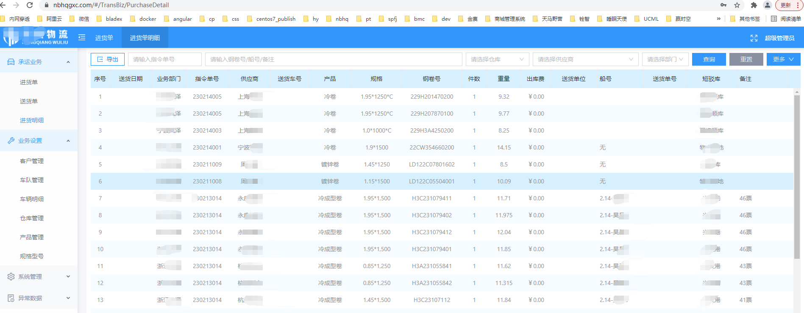Click steel coil number H3C231079411
The image size is (804, 313).
click(x=431, y=198)
